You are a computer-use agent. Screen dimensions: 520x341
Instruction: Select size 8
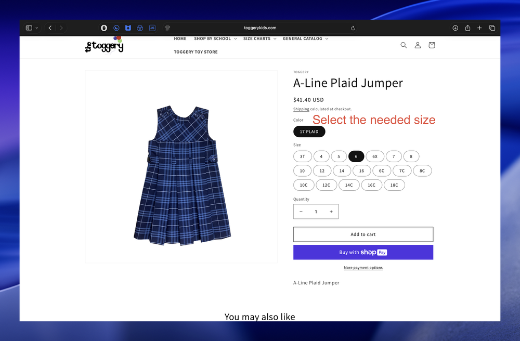[411, 156]
